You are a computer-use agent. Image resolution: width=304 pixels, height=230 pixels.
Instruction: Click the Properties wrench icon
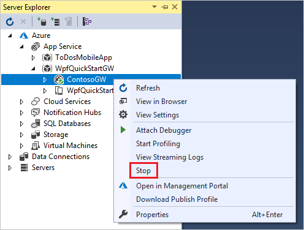click(123, 214)
